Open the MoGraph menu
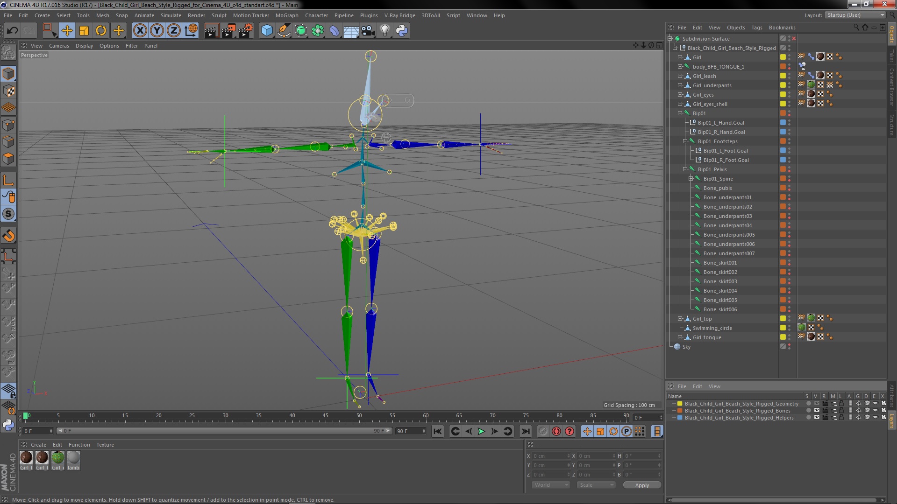This screenshot has width=897, height=504. [x=286, y=15]
